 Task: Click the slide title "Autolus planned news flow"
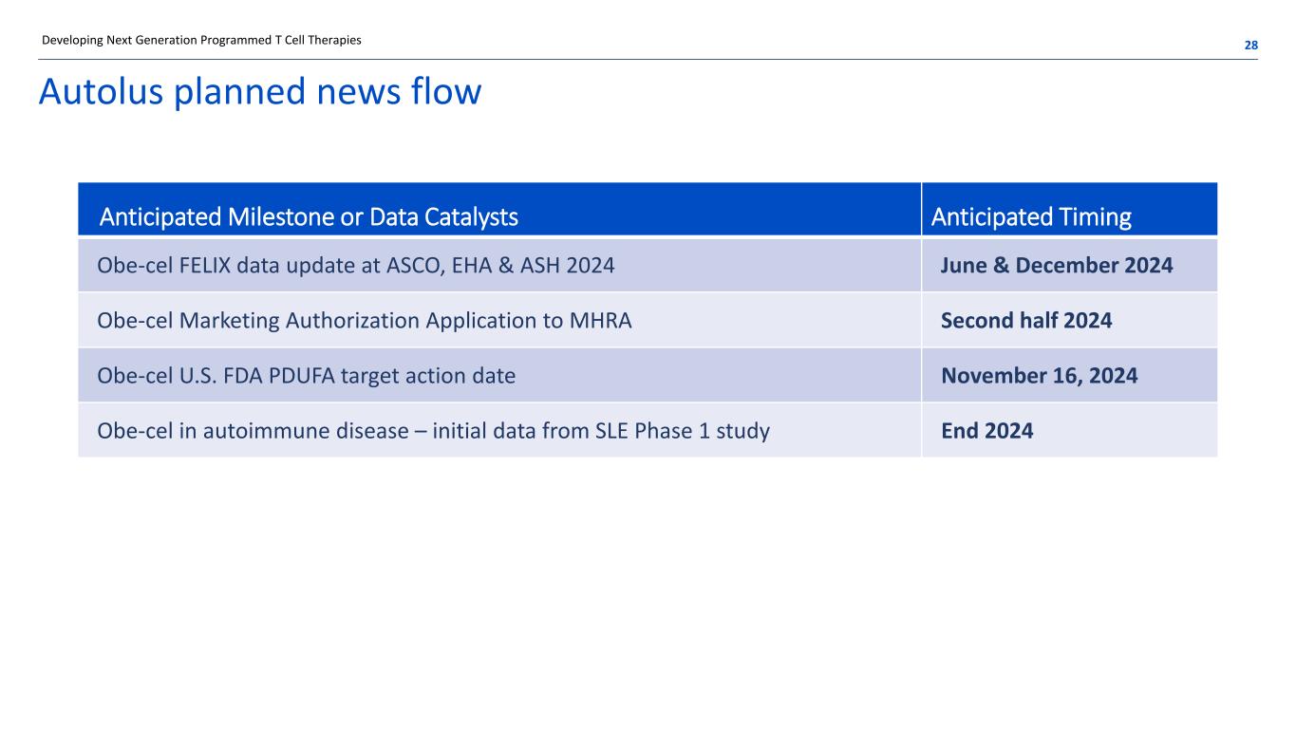[x=259, y=92]
